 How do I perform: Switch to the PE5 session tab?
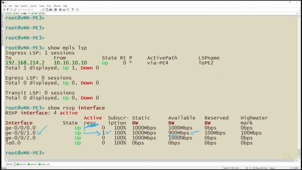42,14
